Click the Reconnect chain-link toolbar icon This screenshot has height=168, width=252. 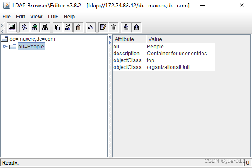click(24, 27)
